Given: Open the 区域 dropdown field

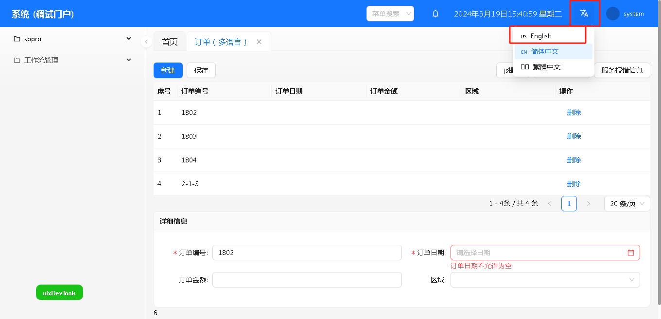Looking at the screenshot, I should coord(545,280).
